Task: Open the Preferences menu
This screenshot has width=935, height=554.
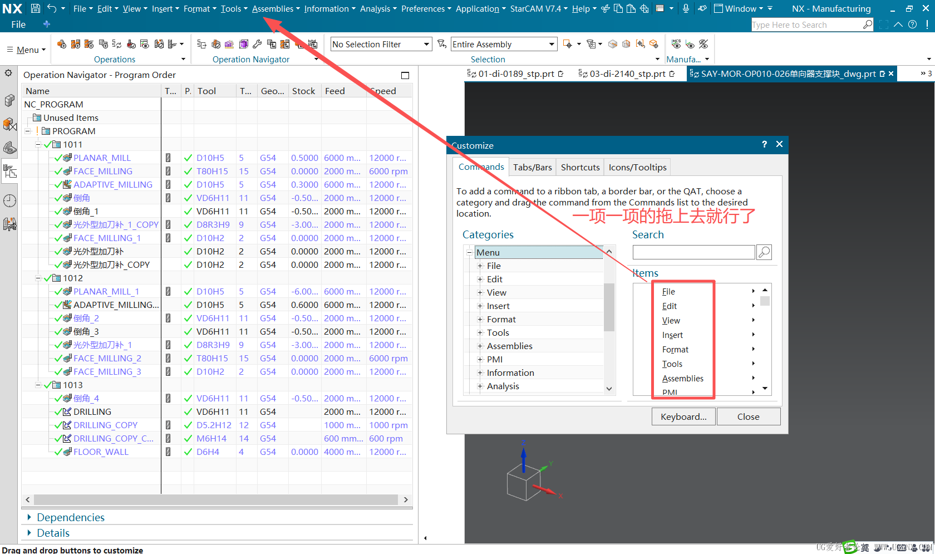Action: tap(426, 8)
